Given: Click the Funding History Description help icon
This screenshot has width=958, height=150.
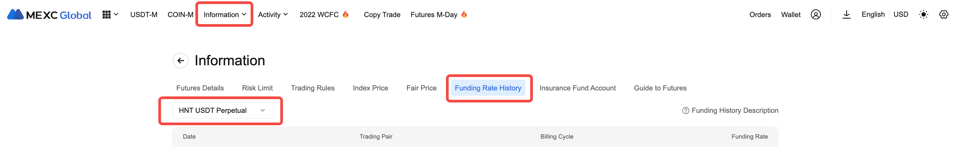Looking at the screenshot, I should pos(685,111).
